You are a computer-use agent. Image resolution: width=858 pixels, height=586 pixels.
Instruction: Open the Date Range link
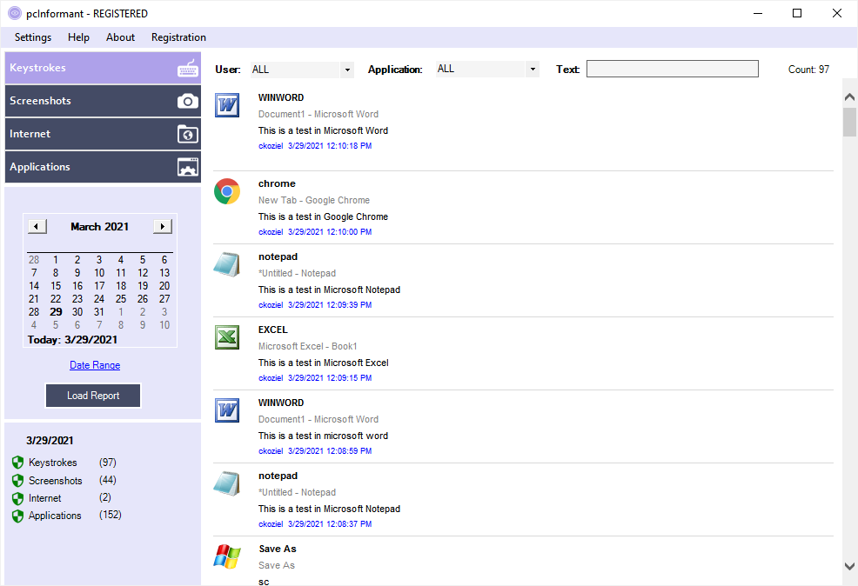95,365
